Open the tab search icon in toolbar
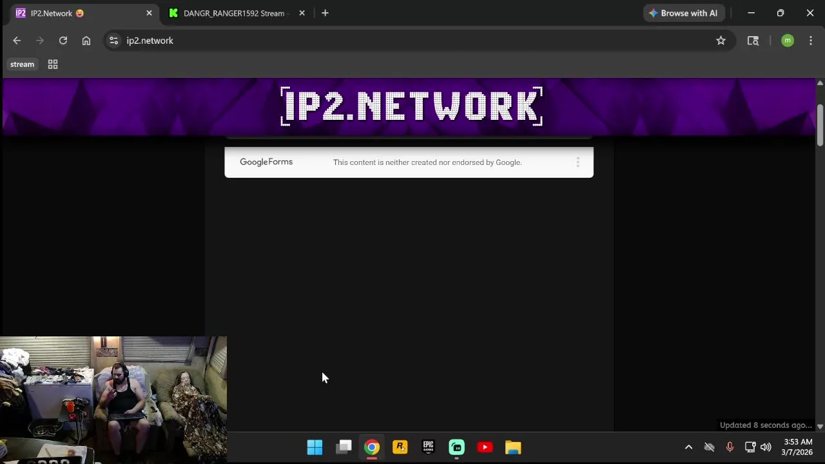Screen dimensions: 825x464 point(753,41)
